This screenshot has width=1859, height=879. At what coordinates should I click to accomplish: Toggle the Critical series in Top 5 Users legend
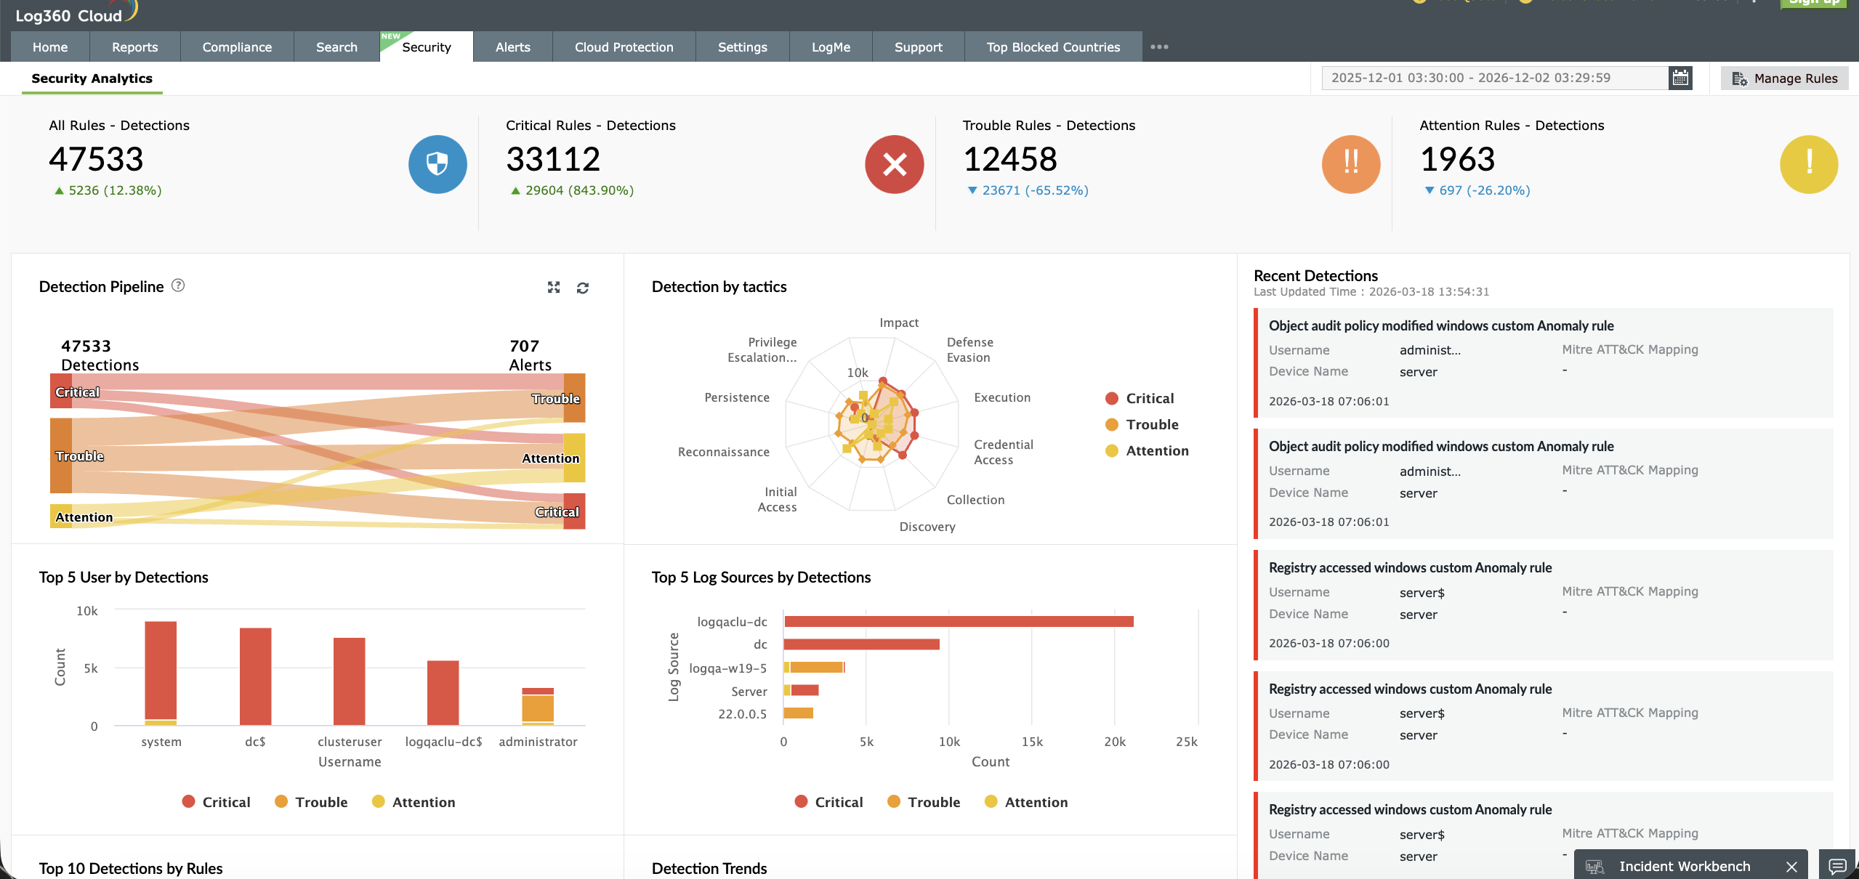point(216,801)
